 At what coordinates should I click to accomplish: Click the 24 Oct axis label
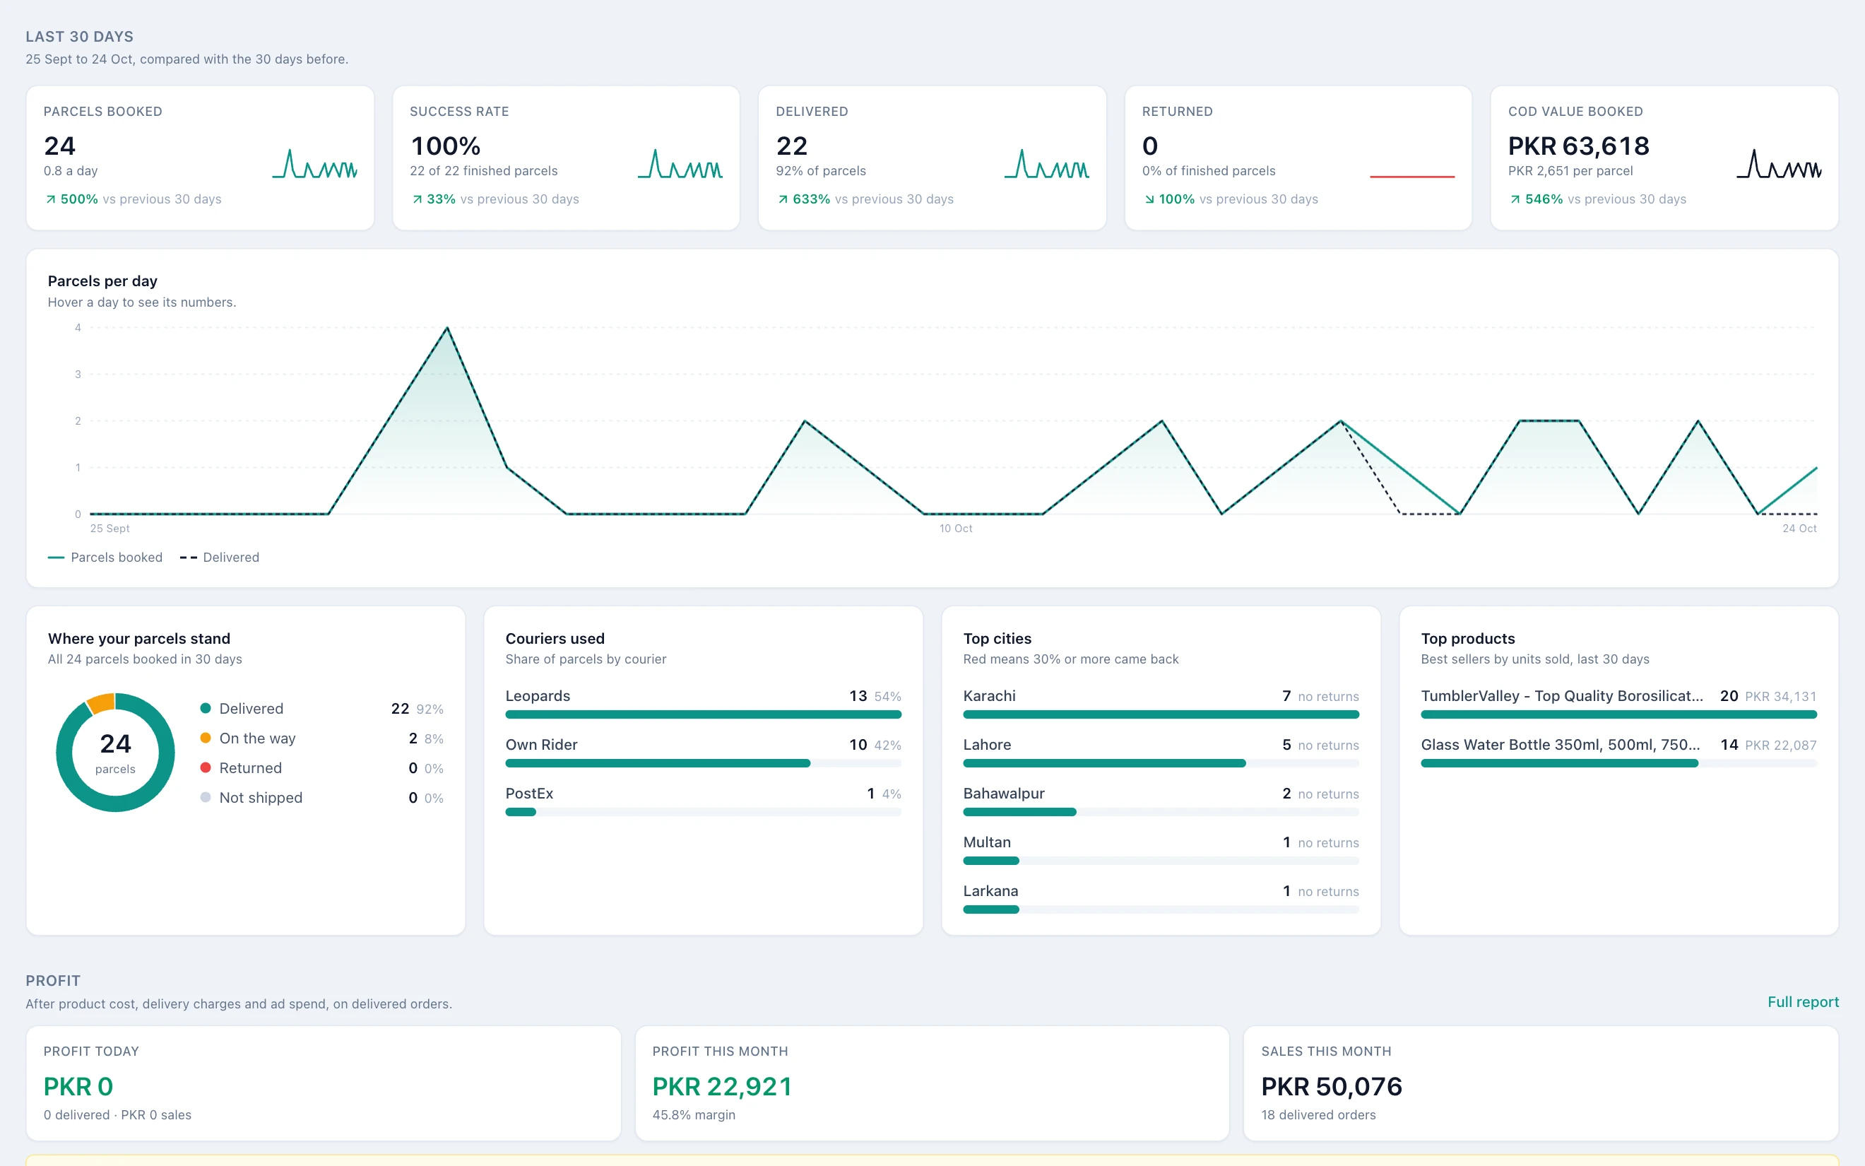(x=1799, y=529)
